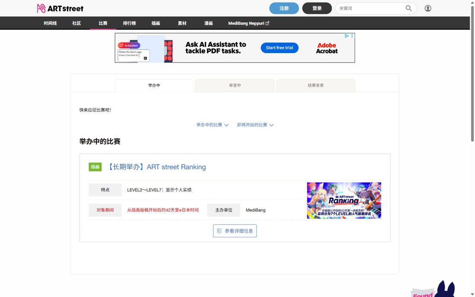Screen dimensions: 475x297
Task: Open the MediBang Neppuri link
Action: point(248,23)
